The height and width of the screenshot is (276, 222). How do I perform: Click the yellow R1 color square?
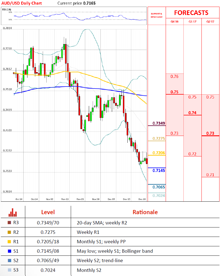[9, 242]
